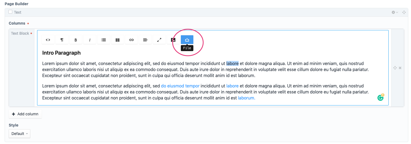Screen dimensions: 411x144
Task: Click the Columns label
Action: [x=17, y=23]
